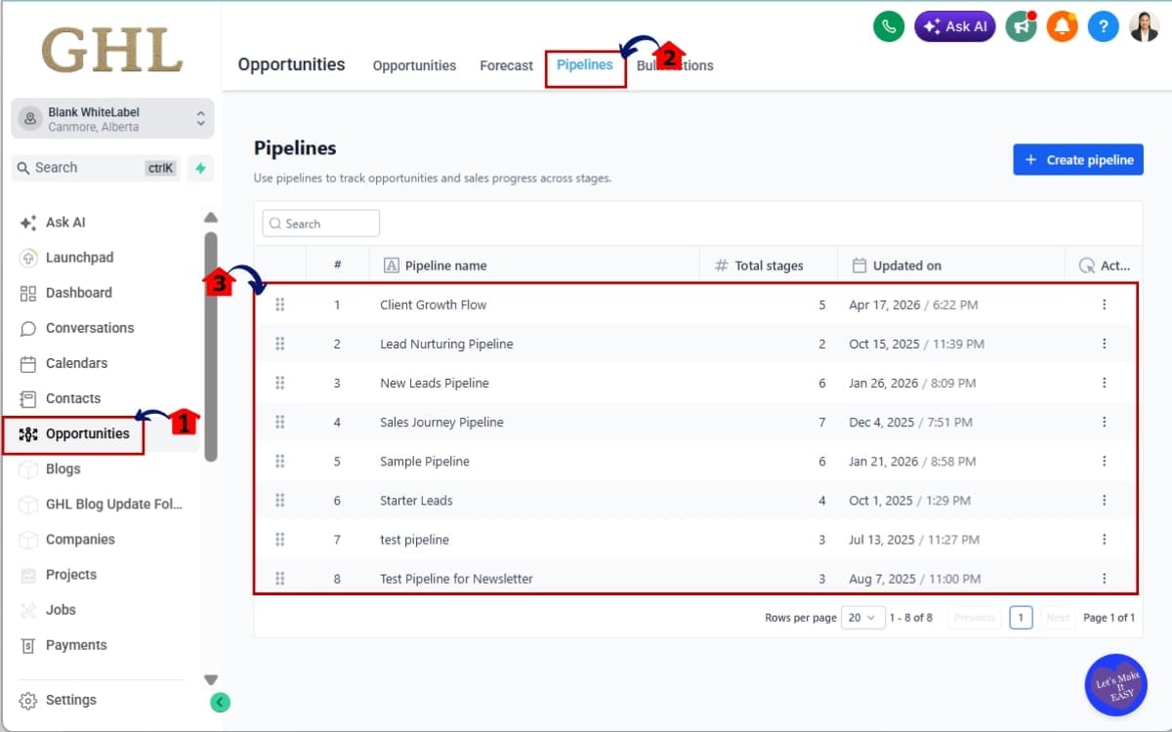
Task: Sort by Pipeline name column header
Action: click(445, 265)
